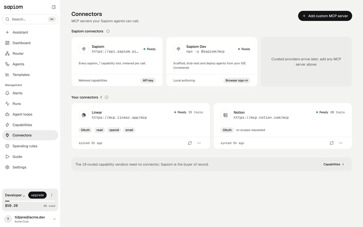Open the Router section
This screenshot has width=363, height=227.
coord(30,53)
